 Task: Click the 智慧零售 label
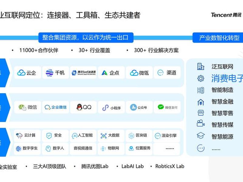tap(222, 113)
